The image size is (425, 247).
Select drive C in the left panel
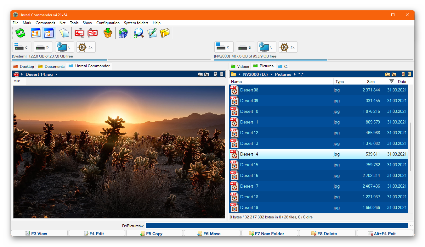pyautogui.click(x=22, y=47)
